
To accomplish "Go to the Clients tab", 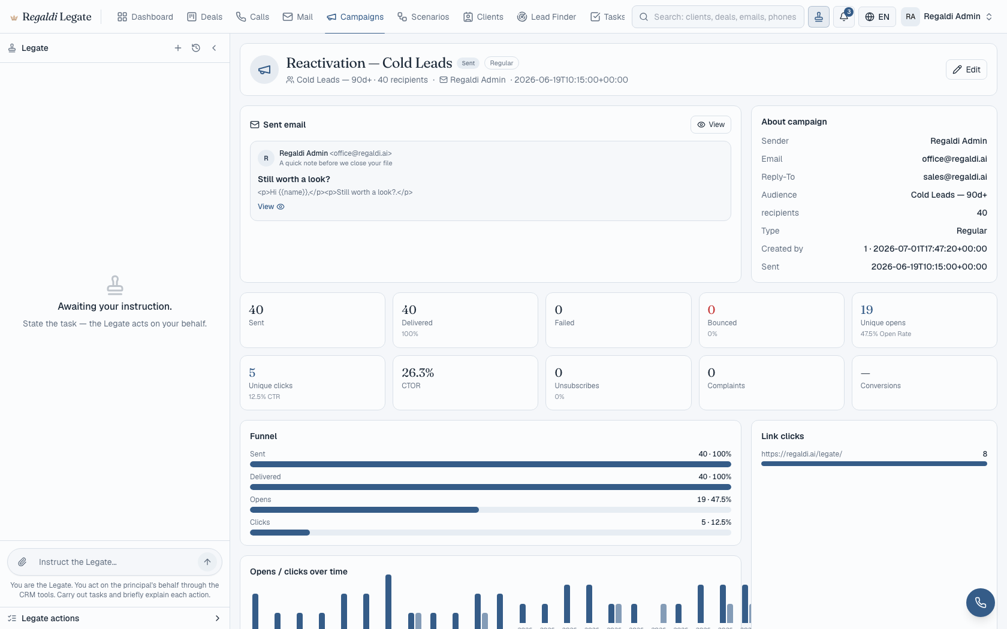I will tap(483, 17).
